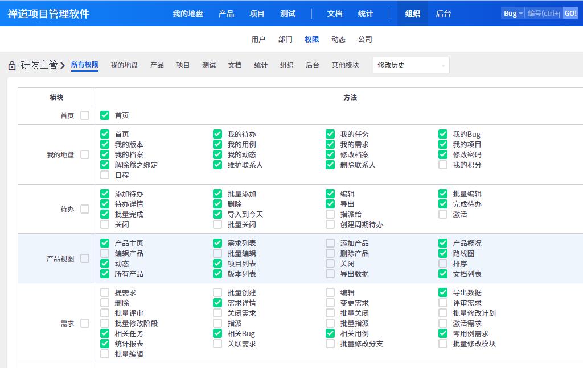Uncheck the 我的Bug permission
The width and height of the screenshot is (583, 368).
(443, 134)
